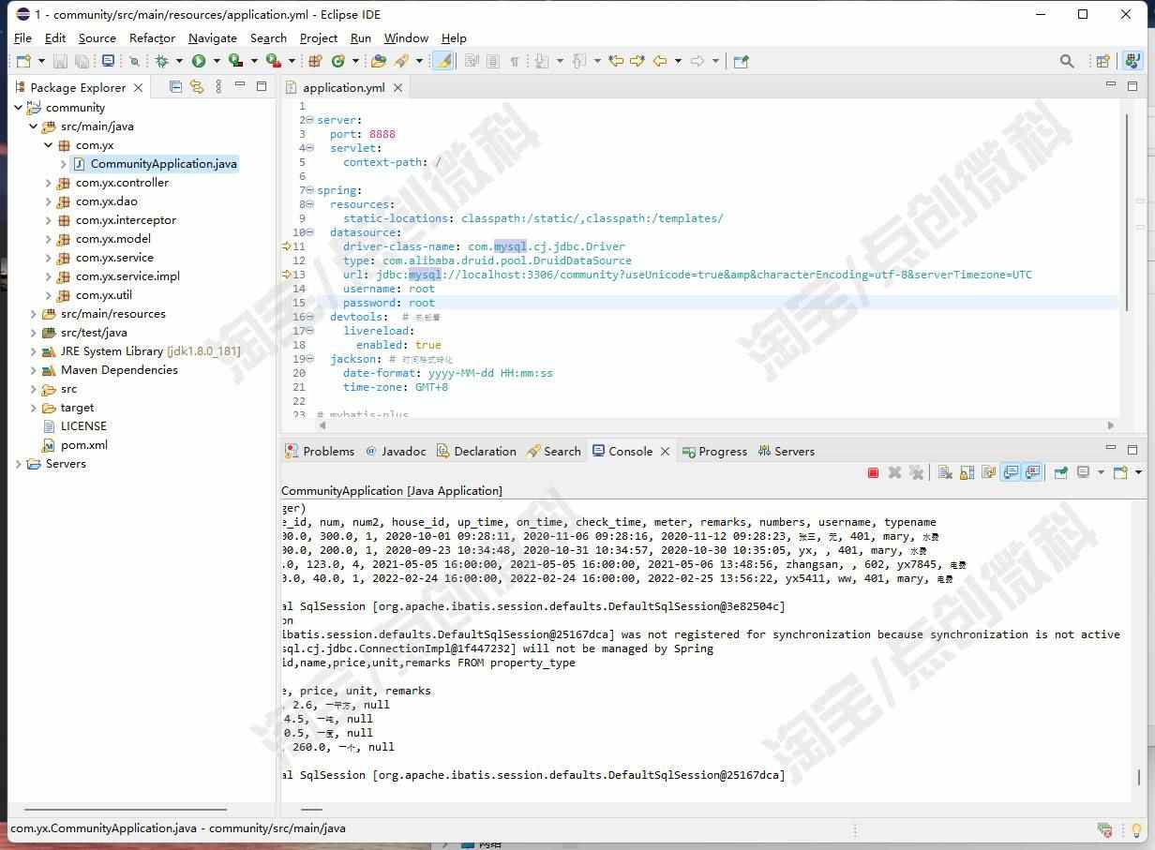Click the green Run button

click(x=199, y=61)
